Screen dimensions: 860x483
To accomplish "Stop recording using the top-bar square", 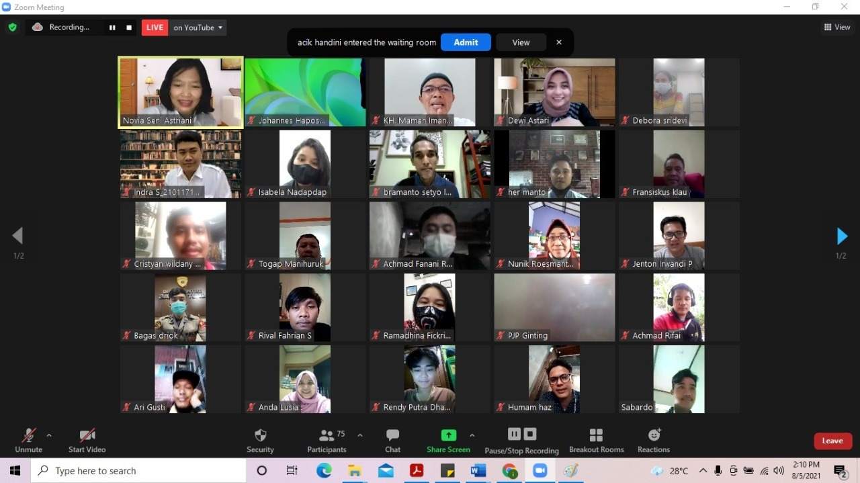I will (129, 28).
